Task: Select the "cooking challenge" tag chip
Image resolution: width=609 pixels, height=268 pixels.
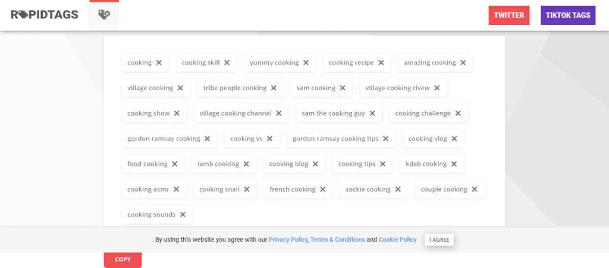Action: 422,113
